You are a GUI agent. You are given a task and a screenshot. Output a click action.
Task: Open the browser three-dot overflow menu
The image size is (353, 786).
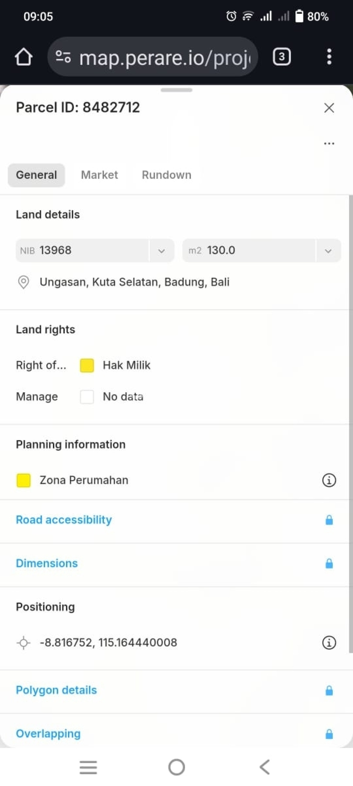point(329,57)
